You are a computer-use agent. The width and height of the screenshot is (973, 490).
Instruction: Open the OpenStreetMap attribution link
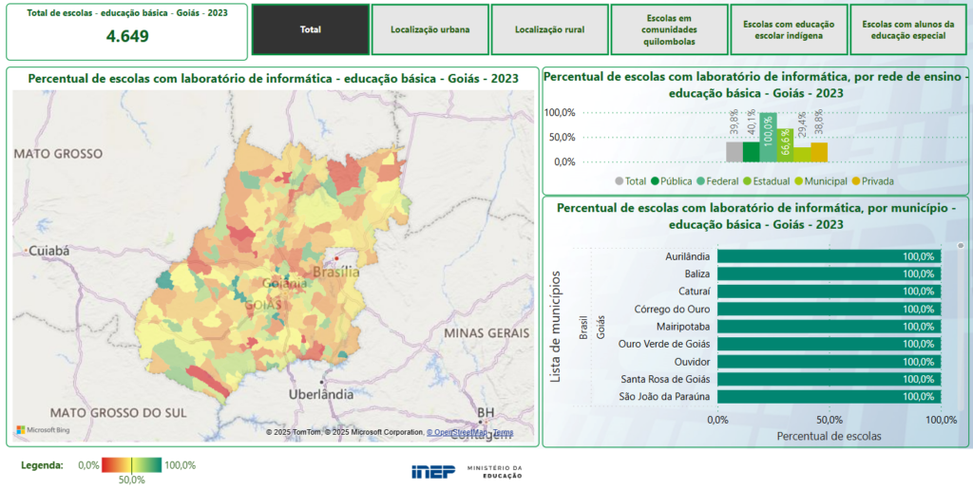pyautogui.click(x=457, y=432)
